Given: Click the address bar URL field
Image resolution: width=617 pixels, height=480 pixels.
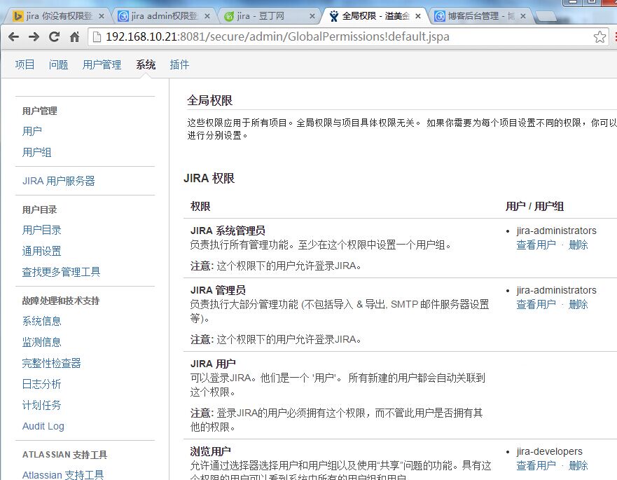Looking at the screenshot, I should coord(336,37).
